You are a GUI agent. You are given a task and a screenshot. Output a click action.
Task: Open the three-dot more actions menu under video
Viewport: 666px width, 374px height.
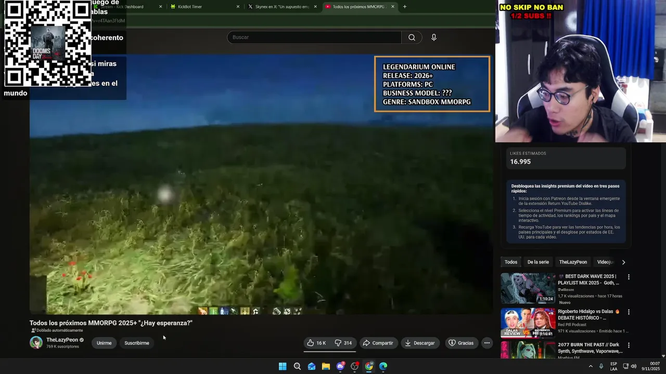(486, 343)
